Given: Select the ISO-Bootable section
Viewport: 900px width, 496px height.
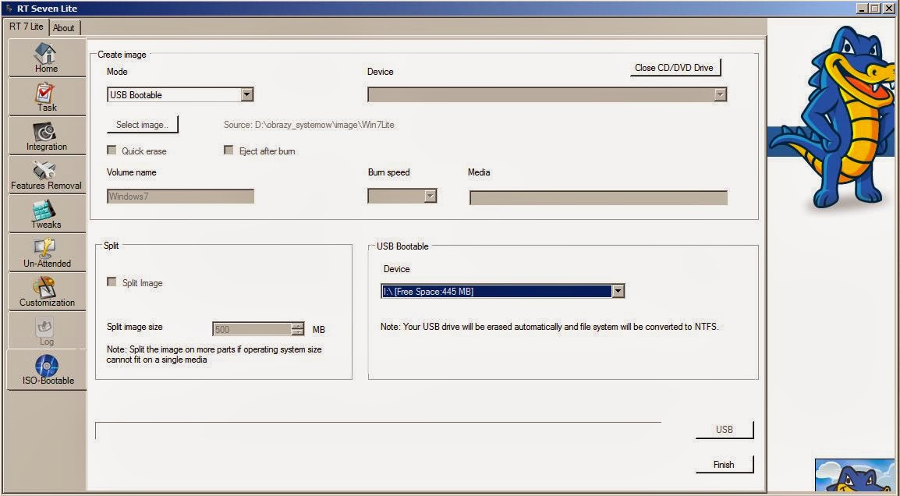Looking at the screenshot, I should point(47,370).
